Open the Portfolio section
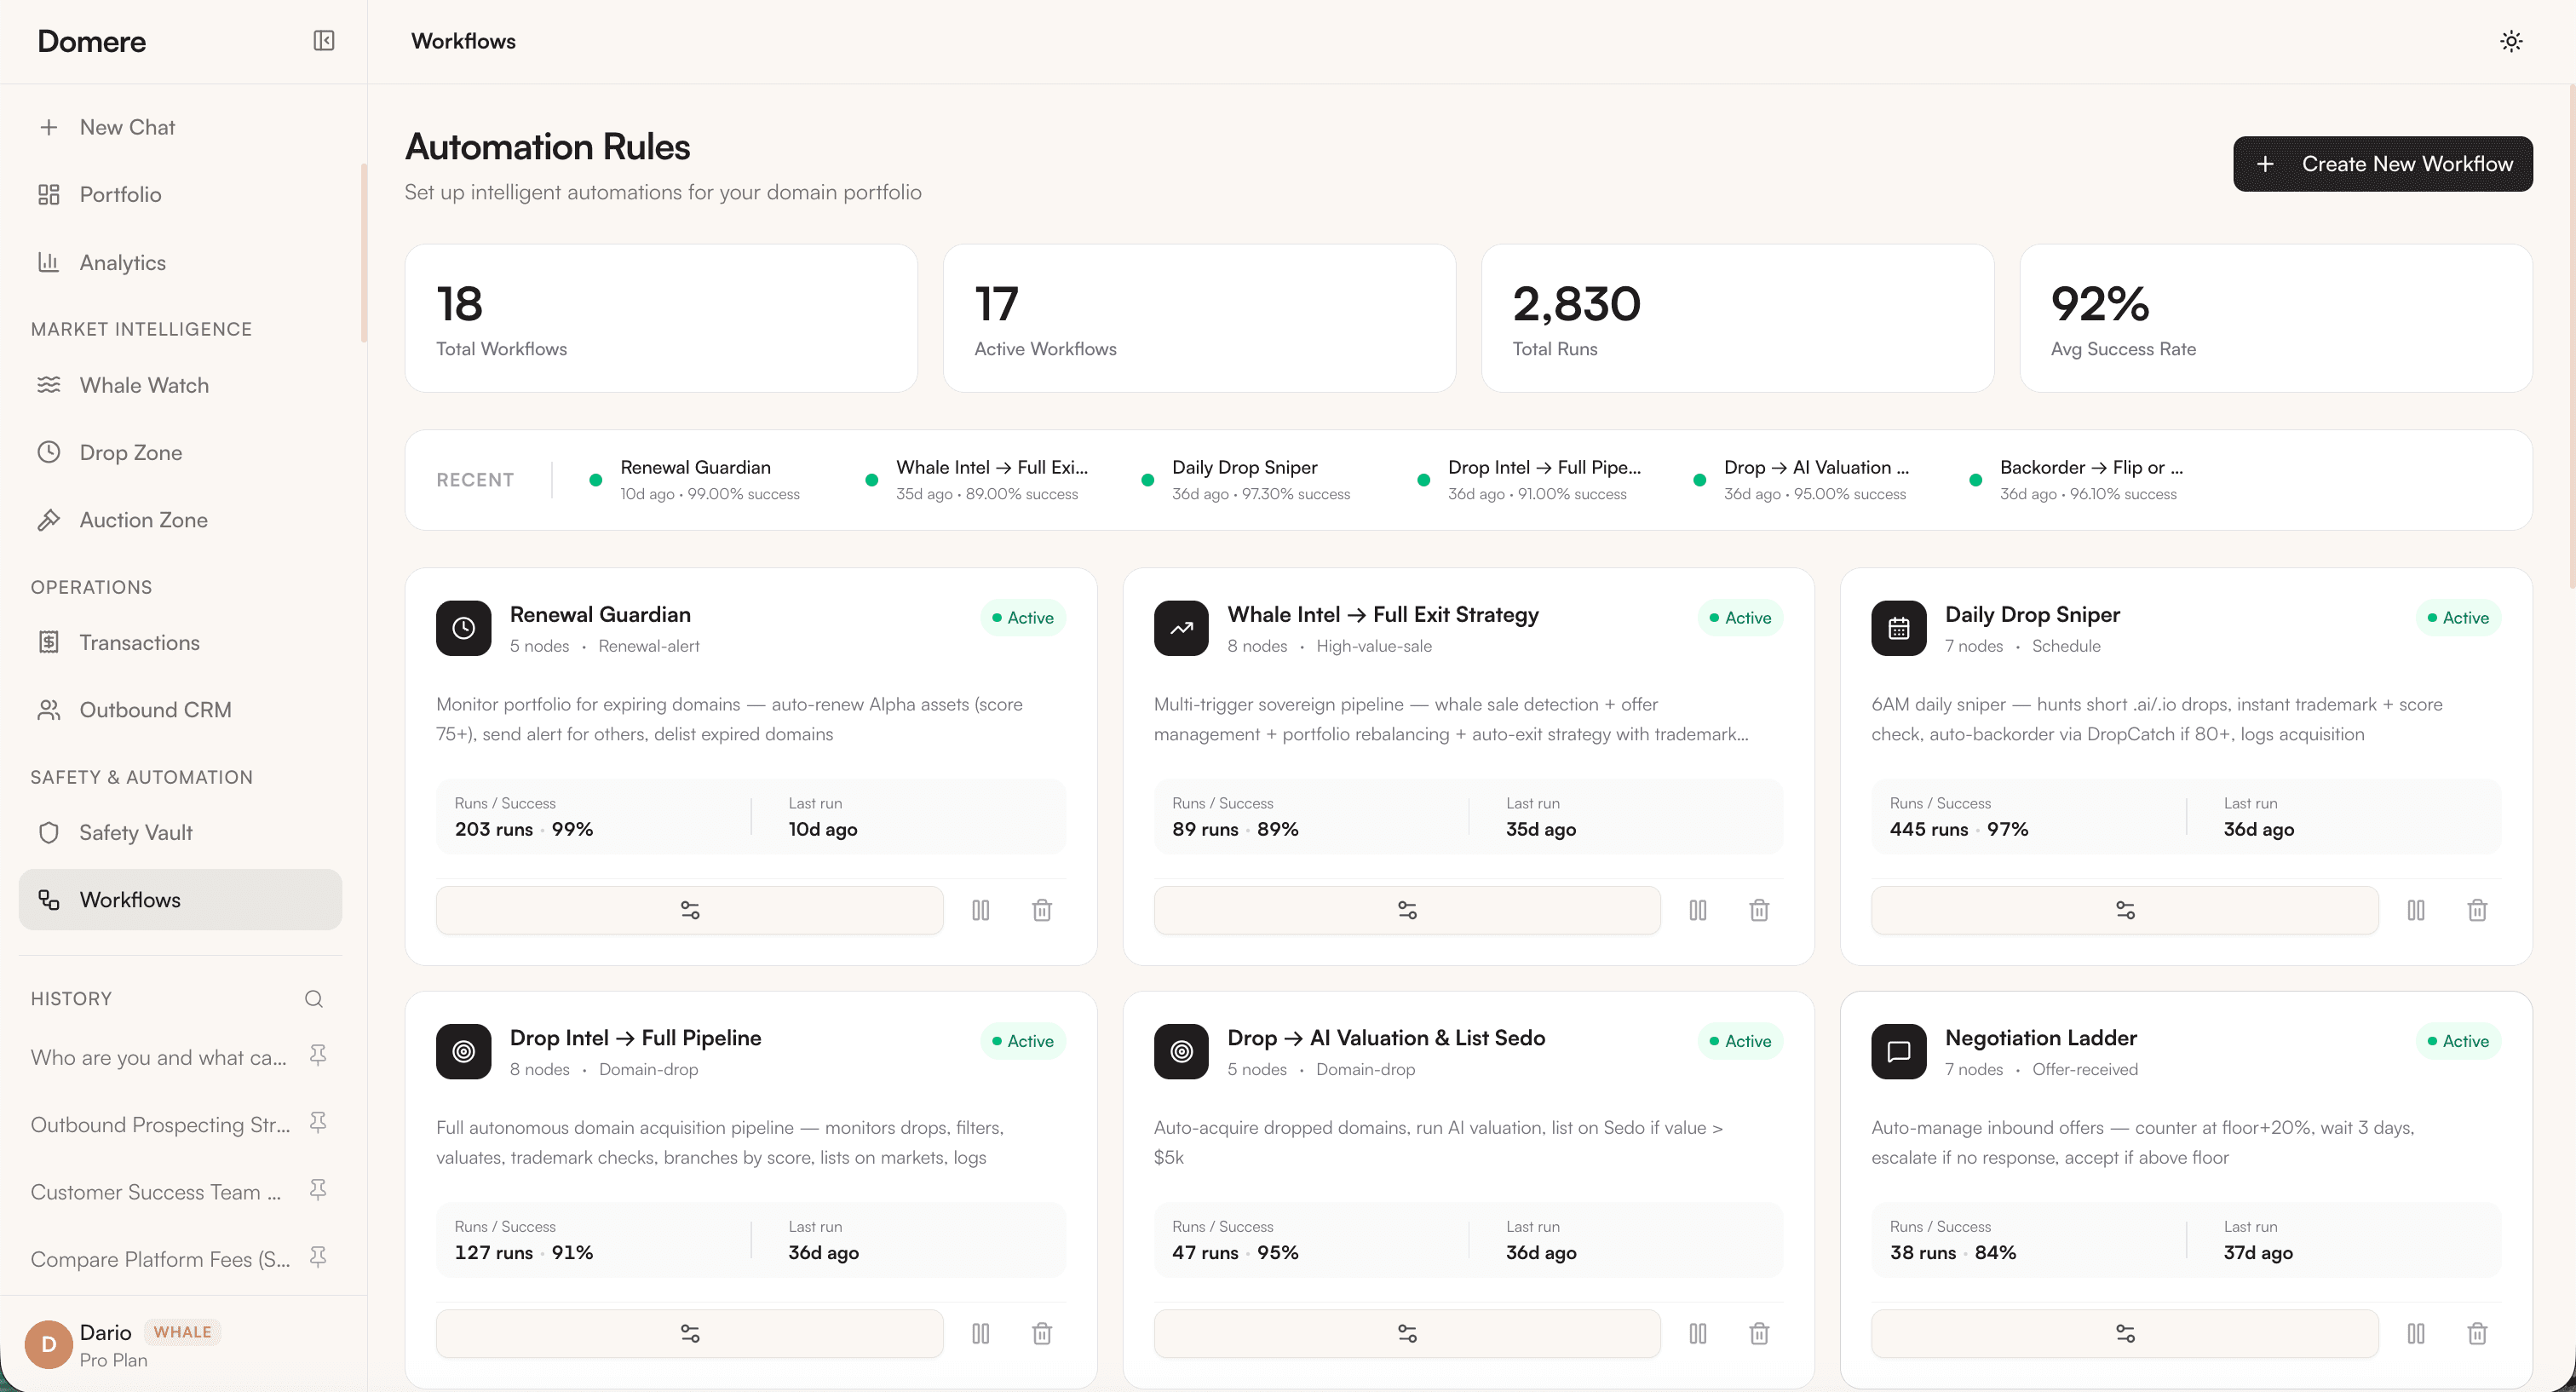The width and height of the screenshot is (2576, 1392). click(119, 194)
